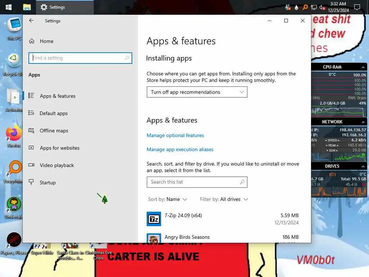Click the magnifier in Search this list
The image size is (369, 277).
coord(242,182)
